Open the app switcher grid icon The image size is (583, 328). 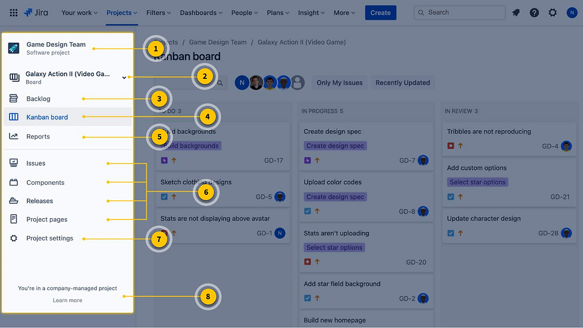click(x=14, y=12)
